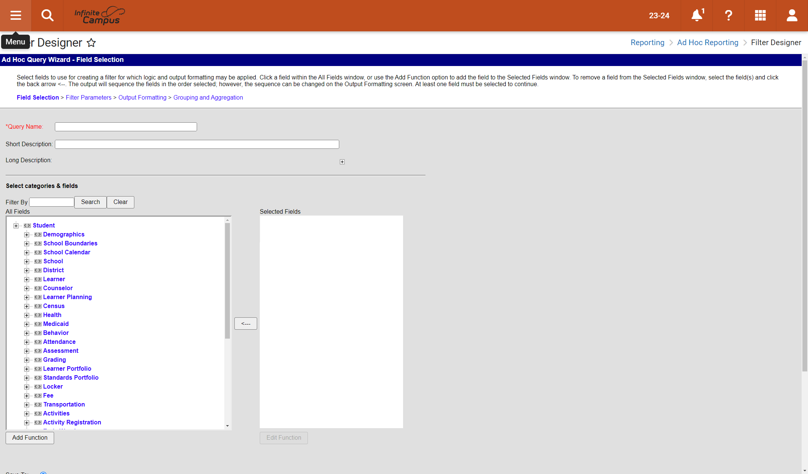Click the Grading folder icon
This screenshot has width=808, height=474.
click(38, 360)
